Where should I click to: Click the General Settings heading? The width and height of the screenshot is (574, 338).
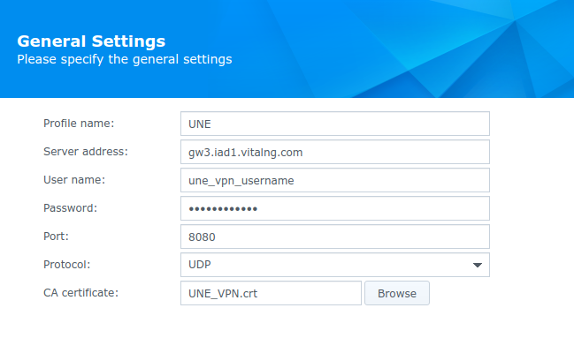coord(91,41)
